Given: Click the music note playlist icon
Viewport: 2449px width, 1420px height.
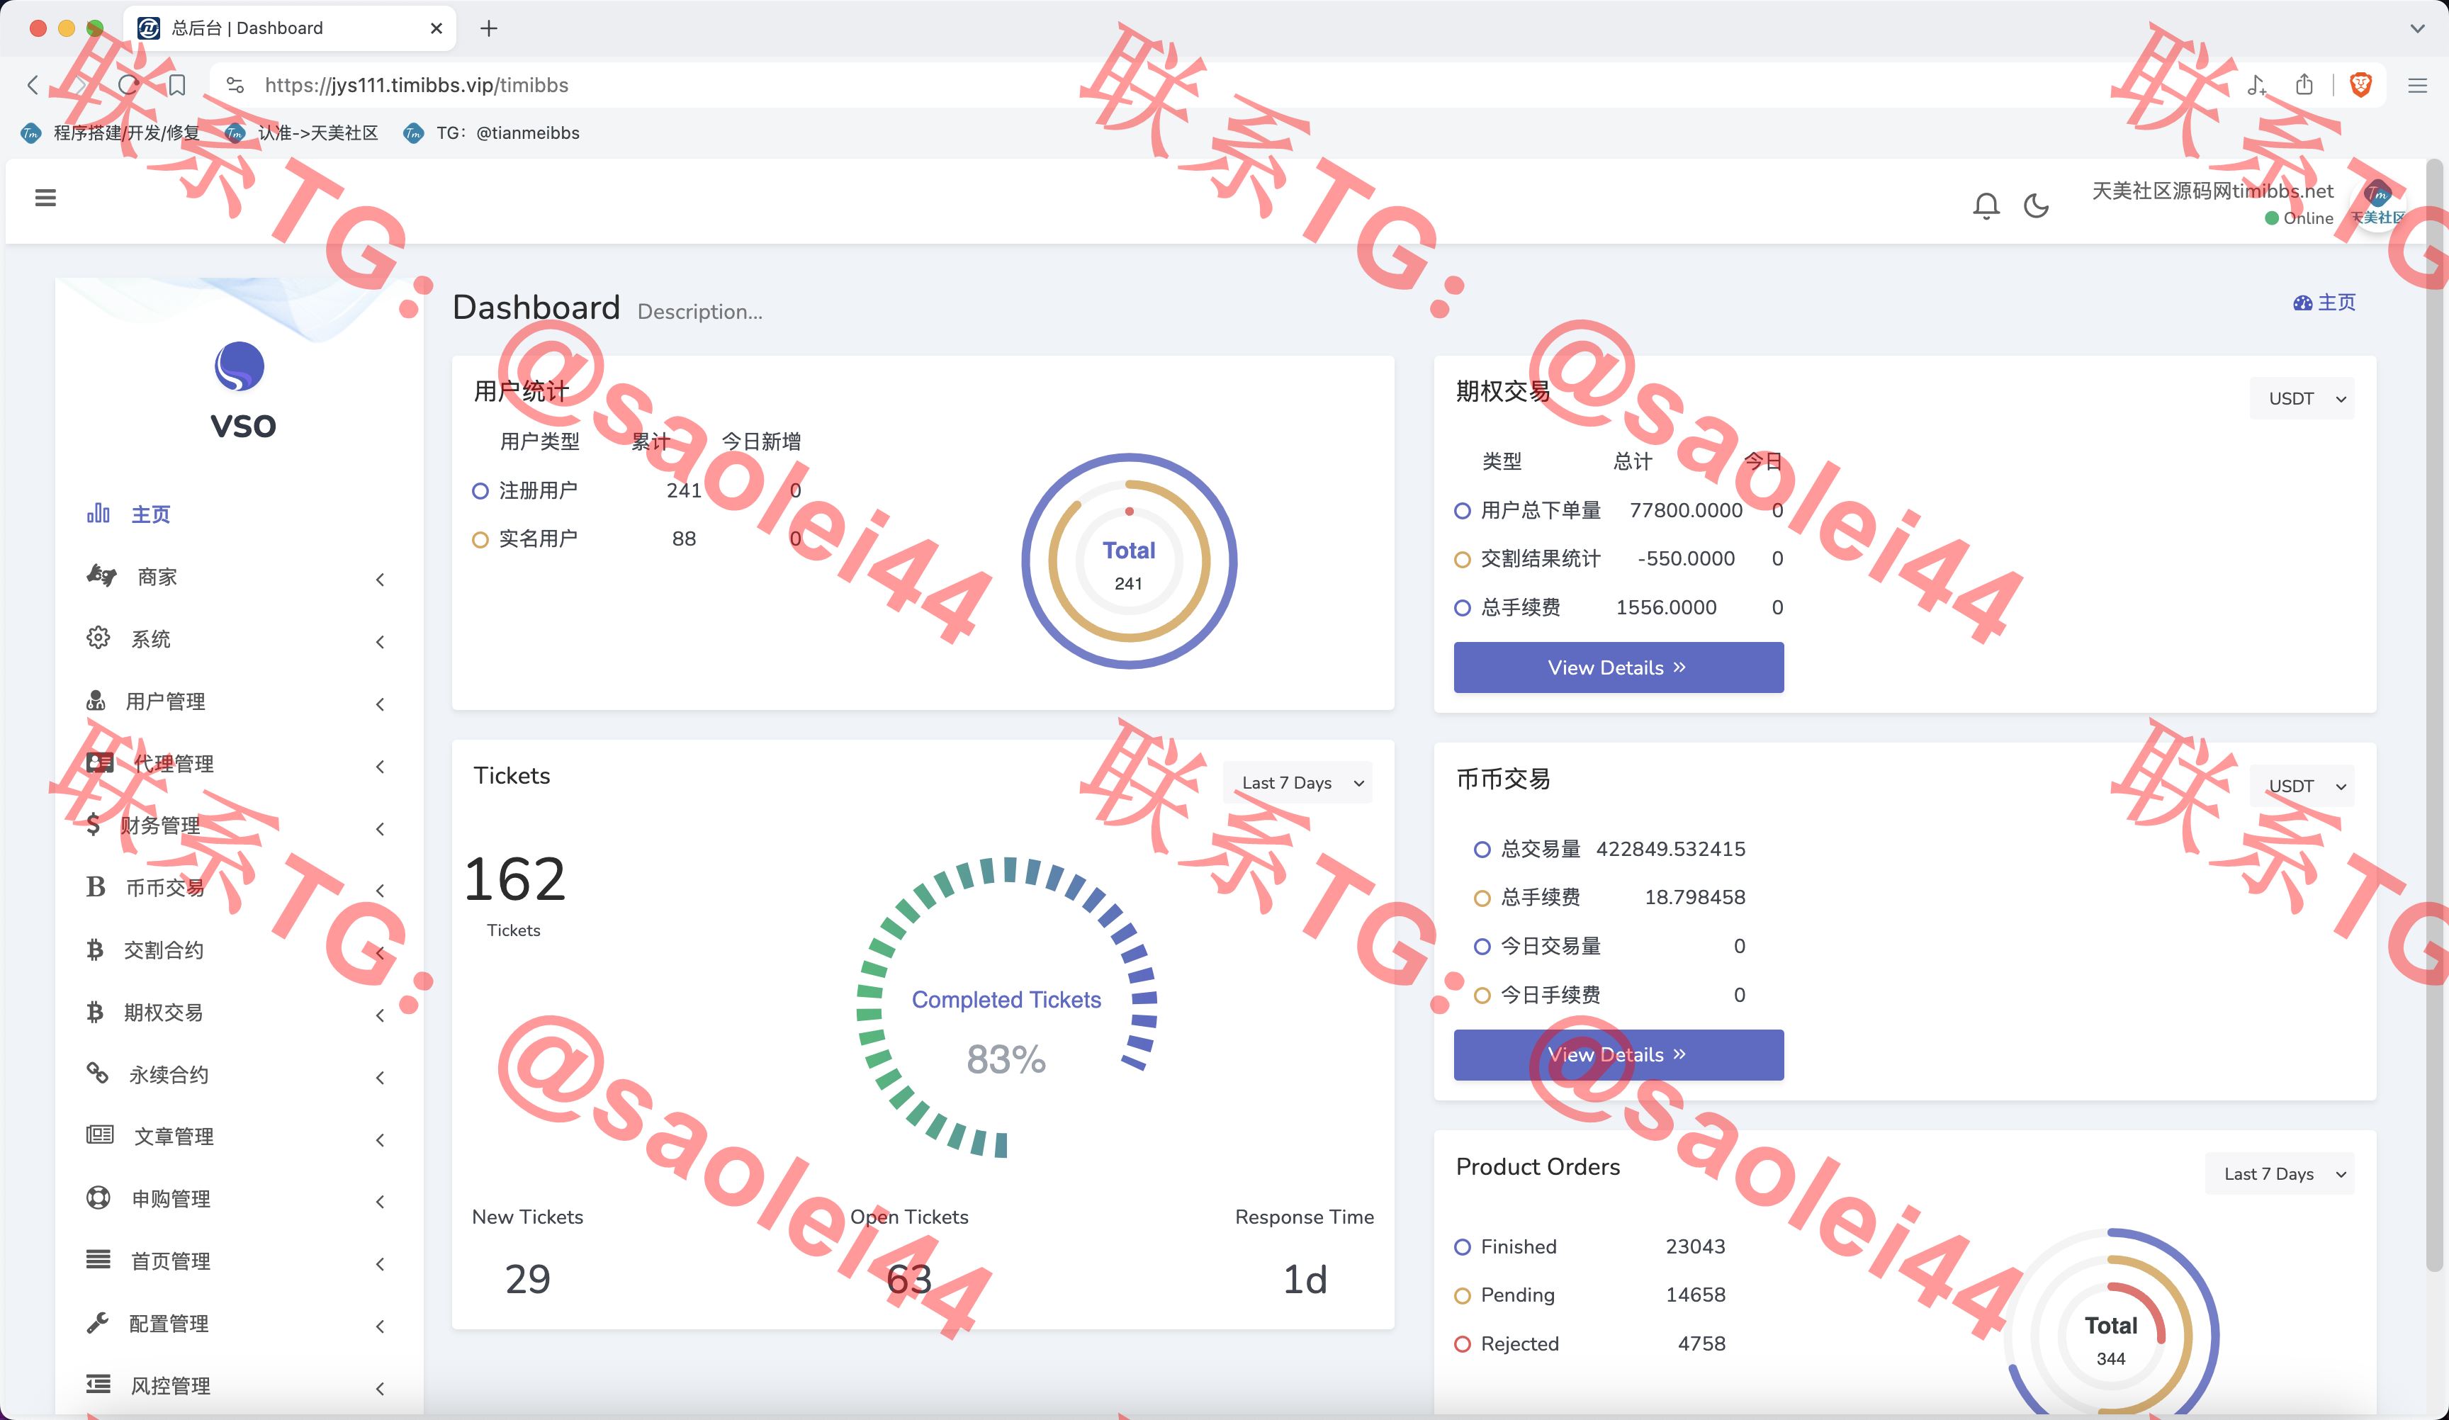Looking at the screenshot, I should click(2256, 84).
